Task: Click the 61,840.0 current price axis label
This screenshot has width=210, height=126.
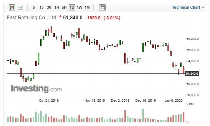Action: click(x=192, y=74)
